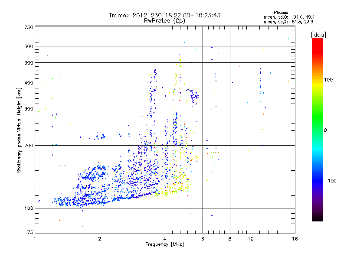
Task: Click the x-axis tick label '6'
Action: pyautogui.click(x=203, y=239)
